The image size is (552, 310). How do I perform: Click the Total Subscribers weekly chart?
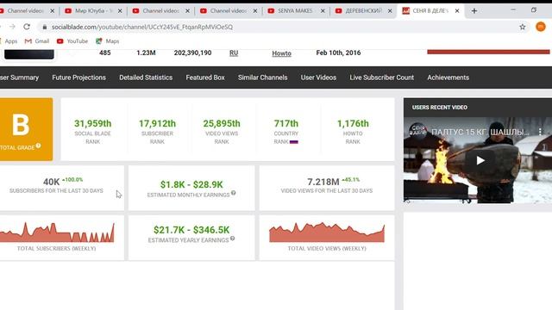point(57,232)
